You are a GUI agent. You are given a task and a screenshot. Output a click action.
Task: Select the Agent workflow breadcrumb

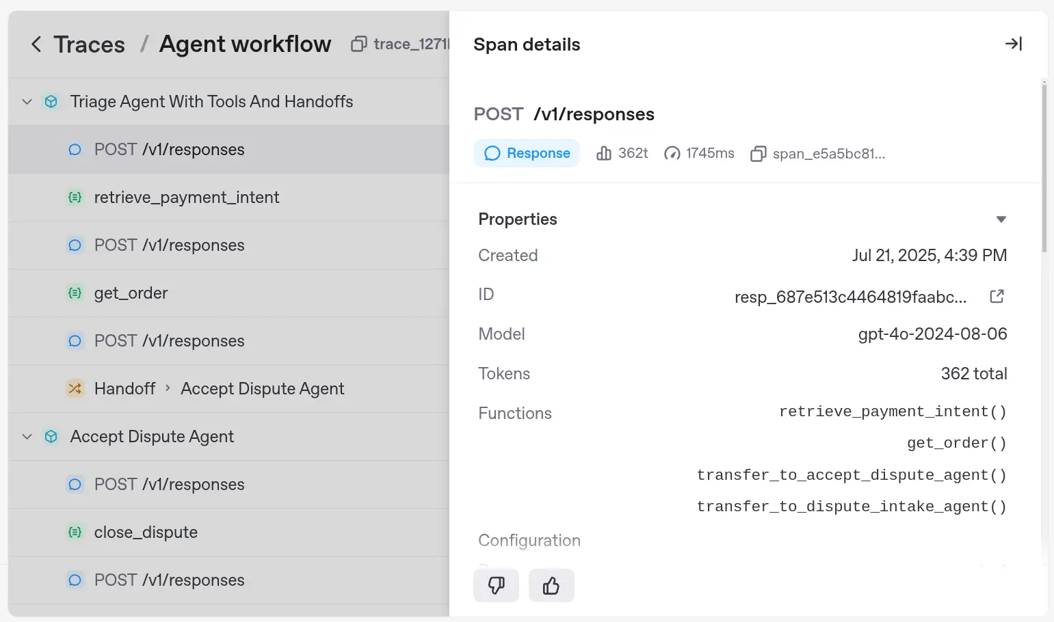(x=245, y=44)
